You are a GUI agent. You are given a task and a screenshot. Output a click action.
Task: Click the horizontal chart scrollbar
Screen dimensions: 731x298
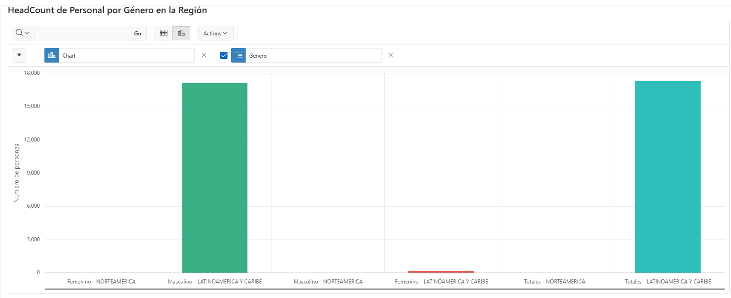pyautogui.click(x=384, y=289)
